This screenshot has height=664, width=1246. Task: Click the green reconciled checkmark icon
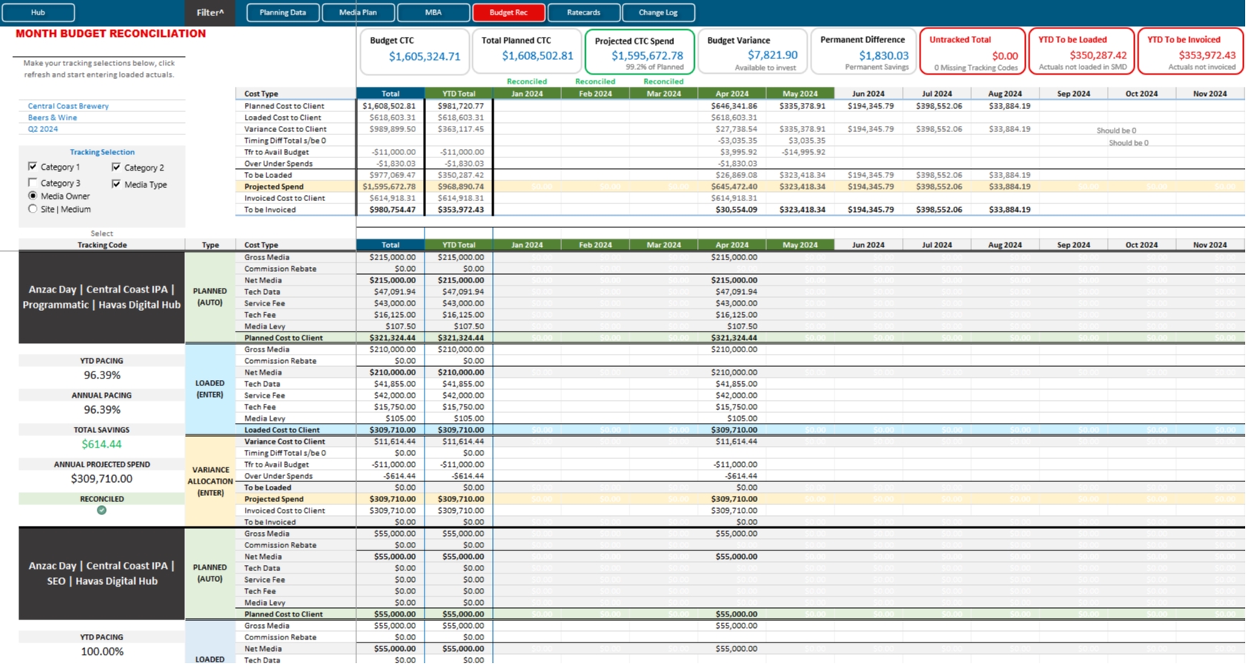click(x=101, y=510)
